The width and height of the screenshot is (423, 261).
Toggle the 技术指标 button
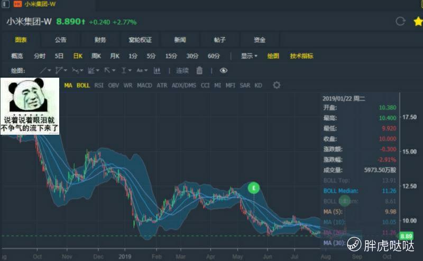[301, 56]
